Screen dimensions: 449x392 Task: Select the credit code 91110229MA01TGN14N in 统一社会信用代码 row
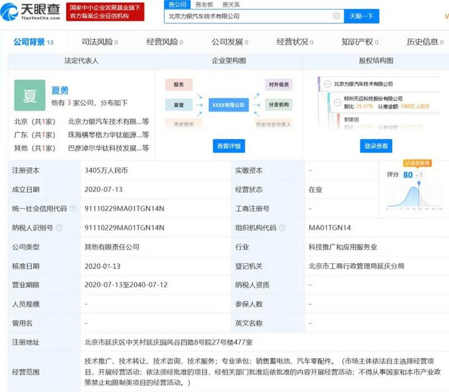124,208
